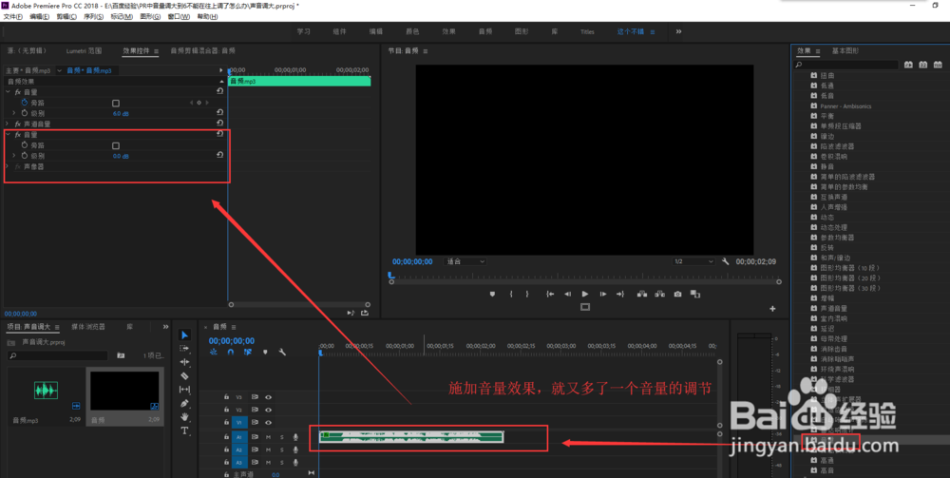Step back one frame

pos(567,294)
